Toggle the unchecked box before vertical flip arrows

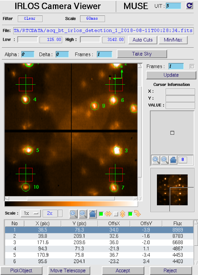pyautogui.click(x=116, y=214)
